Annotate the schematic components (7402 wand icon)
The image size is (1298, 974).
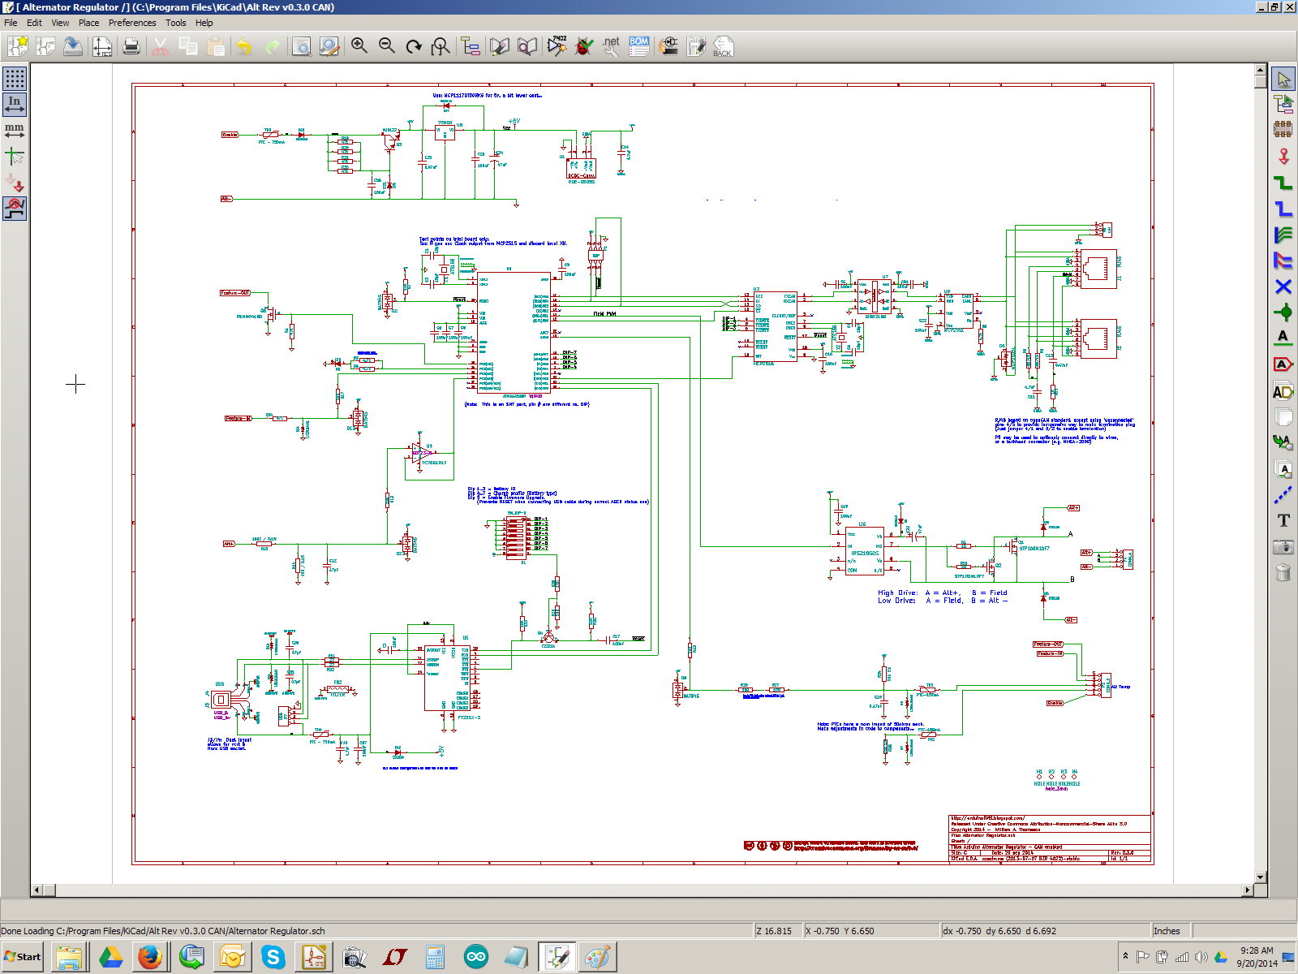(x=557, y=46)
